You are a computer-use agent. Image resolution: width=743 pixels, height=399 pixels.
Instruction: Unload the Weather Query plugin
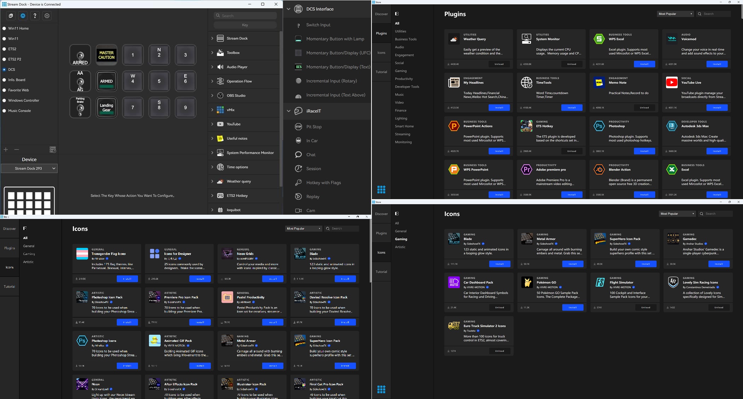[499, 64]
